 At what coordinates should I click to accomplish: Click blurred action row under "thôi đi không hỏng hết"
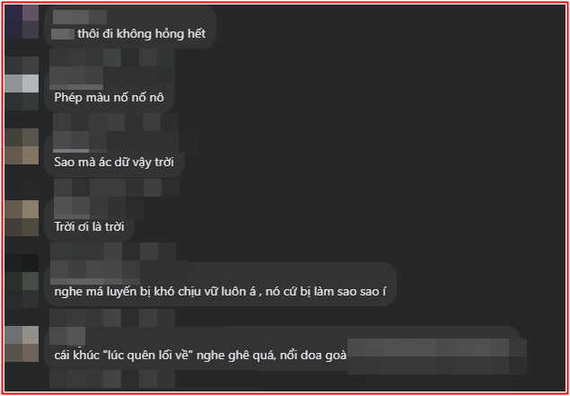(x=112, y=57)
